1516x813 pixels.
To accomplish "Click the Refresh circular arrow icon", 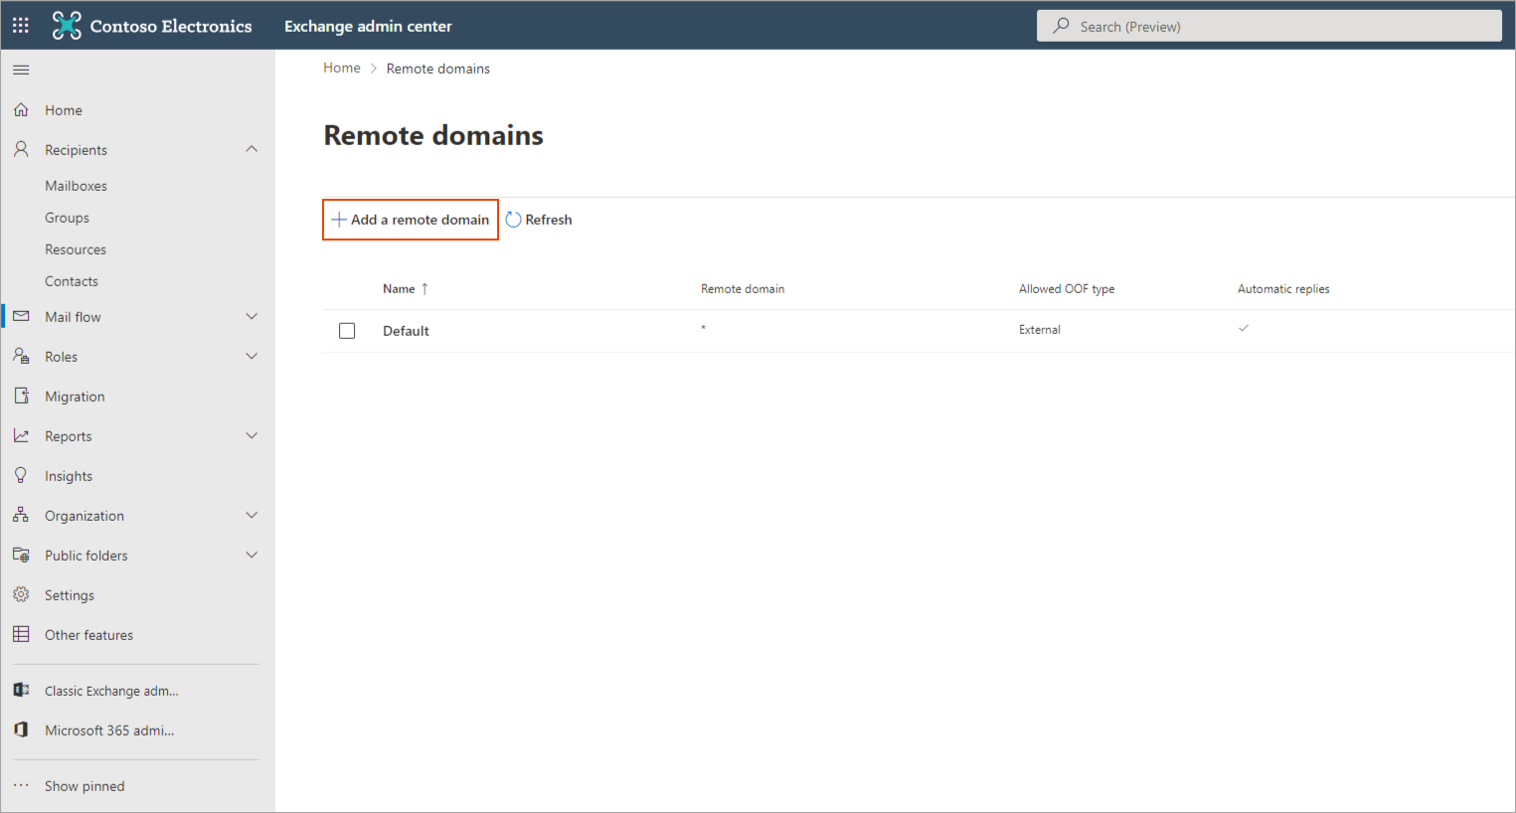I will (x=513, y=220).
